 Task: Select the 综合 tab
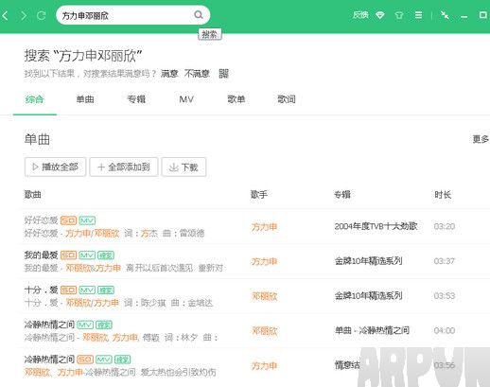click(x=35, y=99)
